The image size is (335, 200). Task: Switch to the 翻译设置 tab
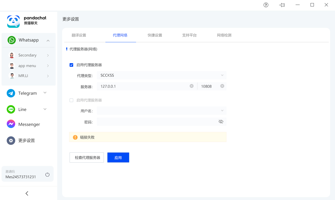79,35
